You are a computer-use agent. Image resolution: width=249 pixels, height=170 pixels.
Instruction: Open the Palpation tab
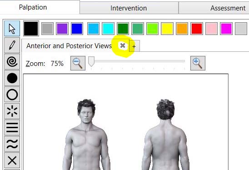click(33, 7)
